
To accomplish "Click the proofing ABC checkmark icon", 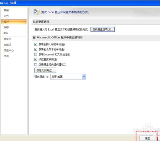I will (x=36, y=12).
